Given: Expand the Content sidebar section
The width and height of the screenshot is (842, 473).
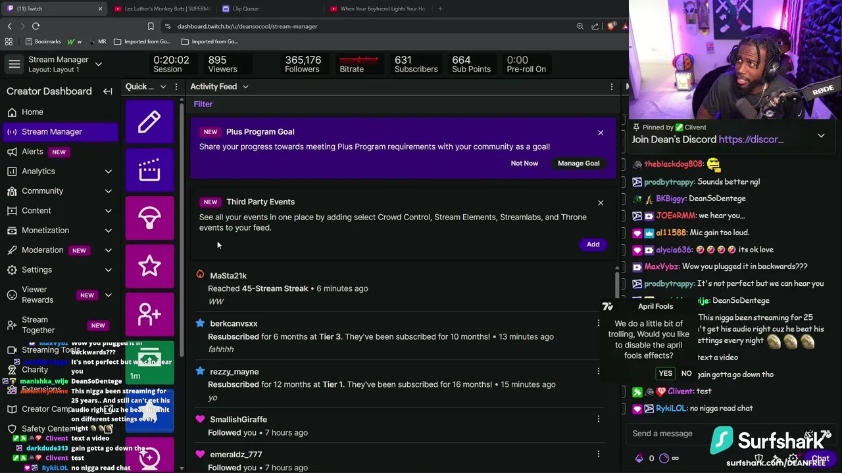Looking at the screenshot, I should (x=108, y=211).
